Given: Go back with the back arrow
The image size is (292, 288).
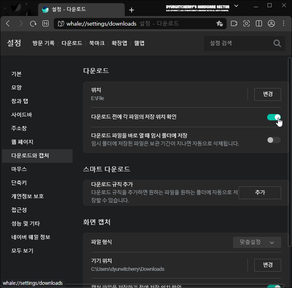Looking at the screenshot, I should (8, 24).
